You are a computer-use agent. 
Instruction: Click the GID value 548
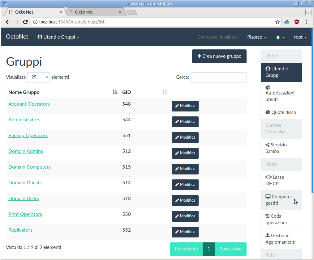click(x=127, y=104)
